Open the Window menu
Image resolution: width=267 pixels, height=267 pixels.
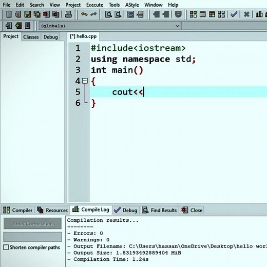pos(153,5)
